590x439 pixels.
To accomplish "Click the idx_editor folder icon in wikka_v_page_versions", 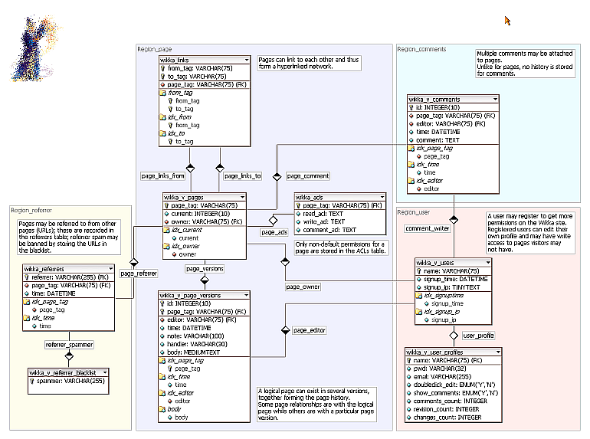I will tap(162, 393).
